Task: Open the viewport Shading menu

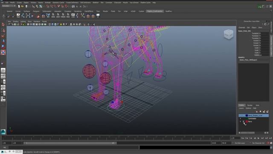Action: click(16, 22)
